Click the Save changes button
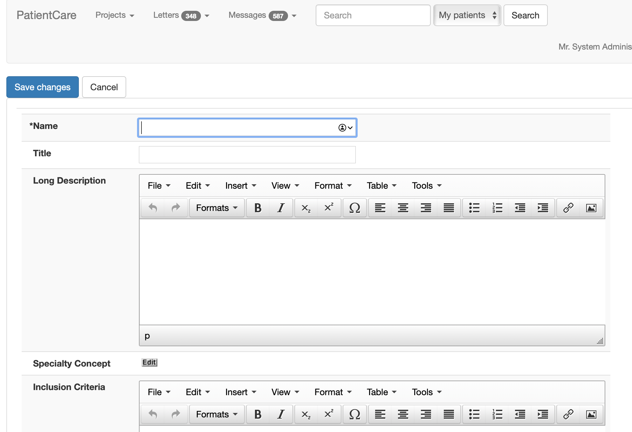 click(x=42, y=87)
